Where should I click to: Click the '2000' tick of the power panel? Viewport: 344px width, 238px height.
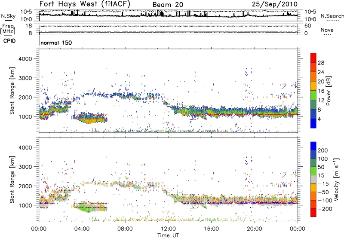pos(25,97)
